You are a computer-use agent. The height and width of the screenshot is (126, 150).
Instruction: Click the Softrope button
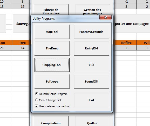[x=52, y=81]
